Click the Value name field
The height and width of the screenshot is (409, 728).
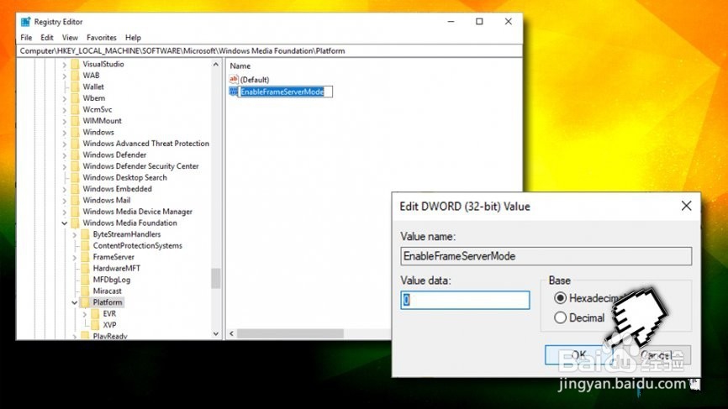tap(546, 256)
